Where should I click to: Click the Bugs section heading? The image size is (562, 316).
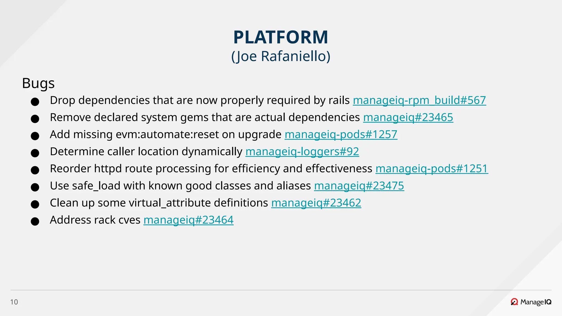pos(38,83)
